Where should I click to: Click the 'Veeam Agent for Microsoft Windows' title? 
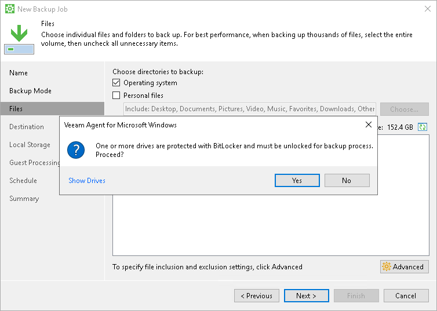point(121,125)
